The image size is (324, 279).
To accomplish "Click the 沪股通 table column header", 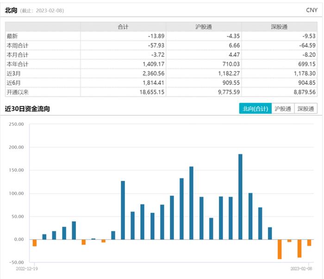I will point(204,27).
